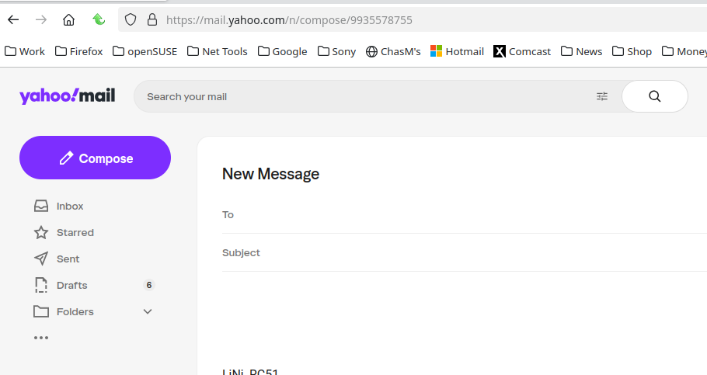Expand the Folders chevron
707x375 pixels.
[x=148, y=311]
